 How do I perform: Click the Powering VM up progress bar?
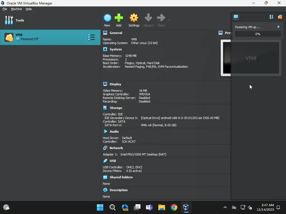point(258,34)
